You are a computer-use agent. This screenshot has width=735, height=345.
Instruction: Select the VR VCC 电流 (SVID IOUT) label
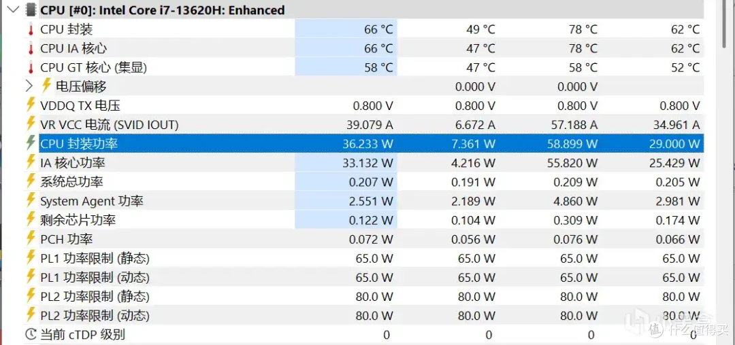pyautogui.click(x=109, y=125)
